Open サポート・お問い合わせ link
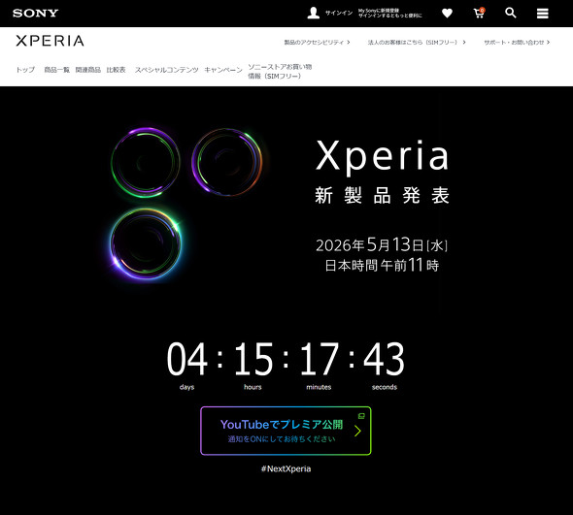Screen dimensions: 573x515 coord(517,43)
